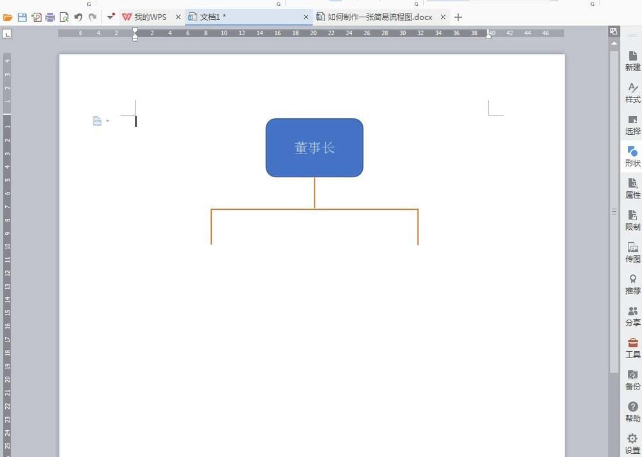Redo the last undone action
The image size is (642, 457).
[x=92, y=17]
